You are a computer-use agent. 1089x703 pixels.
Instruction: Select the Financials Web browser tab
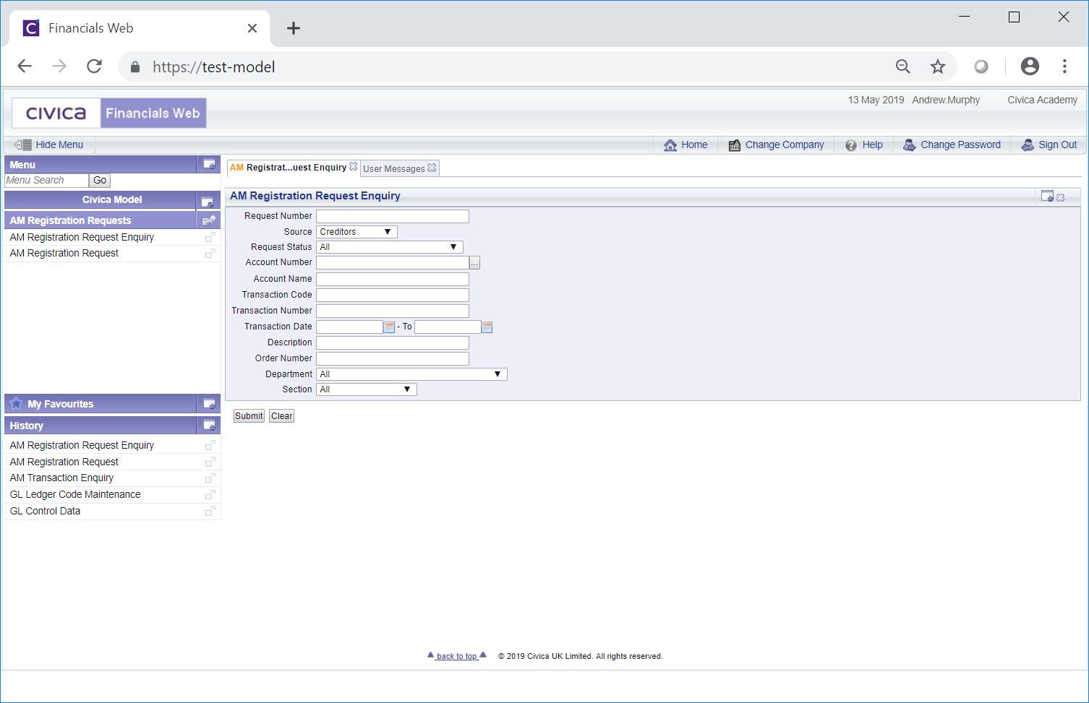click(x=140, y=28)
